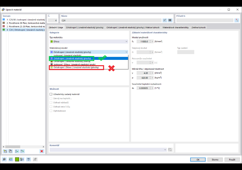Click the thermal expansion value 0.000005 field
Screen dimensions: 242x170
click(143, 88)
